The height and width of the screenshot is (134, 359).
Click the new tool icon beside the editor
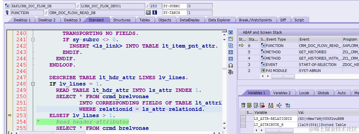pos(231,39)
